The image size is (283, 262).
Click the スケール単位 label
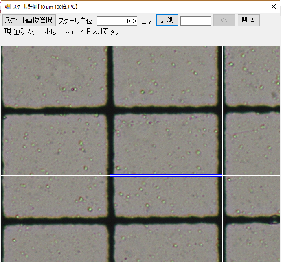[76, 21]
